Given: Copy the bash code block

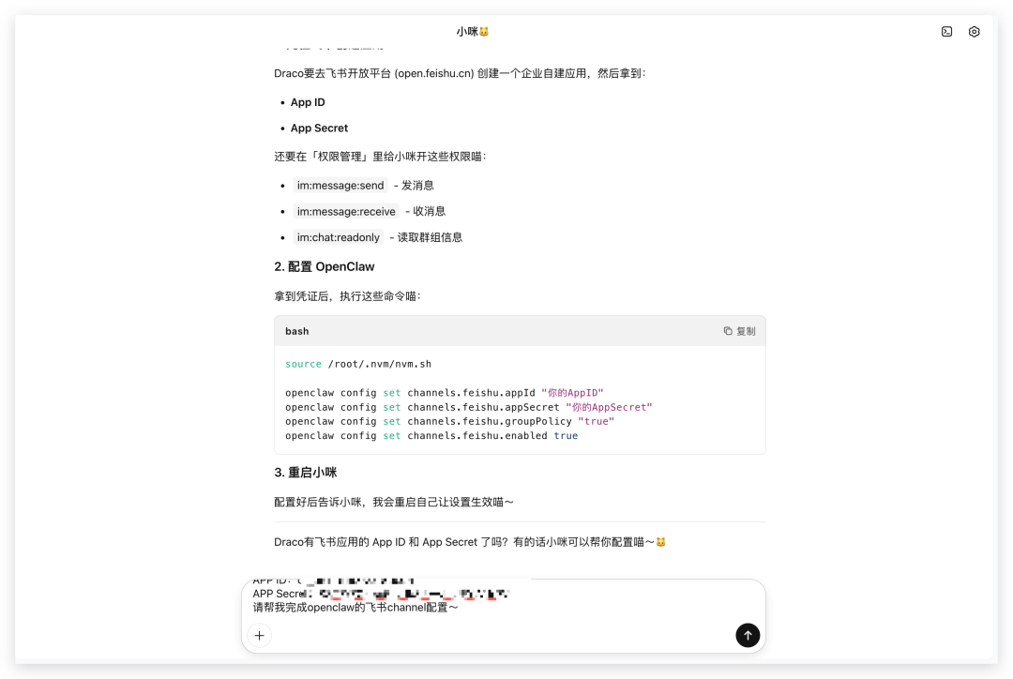Looking at the screenshot, I should coord(739,331).
